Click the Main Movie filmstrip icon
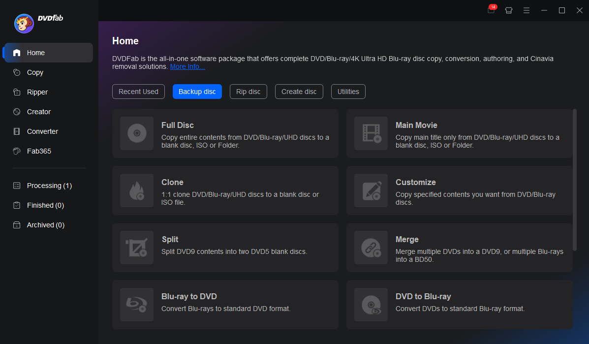The height and width of the screenshot is (344, 589). pos(371,133)
